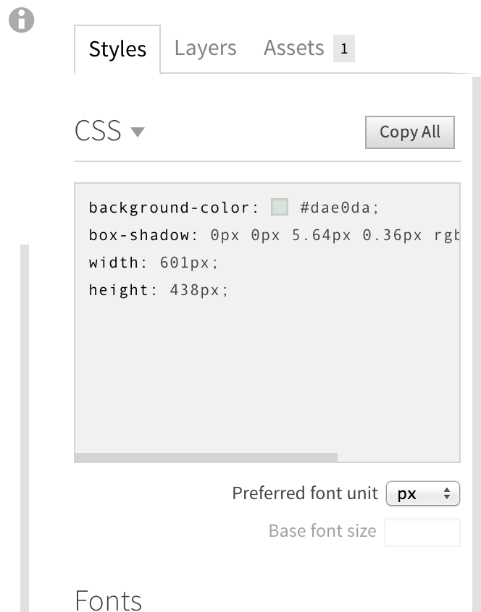Click the box-shadow property line

coord(274,235)
